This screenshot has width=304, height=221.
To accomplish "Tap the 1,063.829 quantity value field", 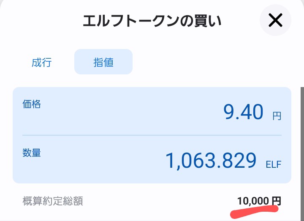I will [211, 161].
